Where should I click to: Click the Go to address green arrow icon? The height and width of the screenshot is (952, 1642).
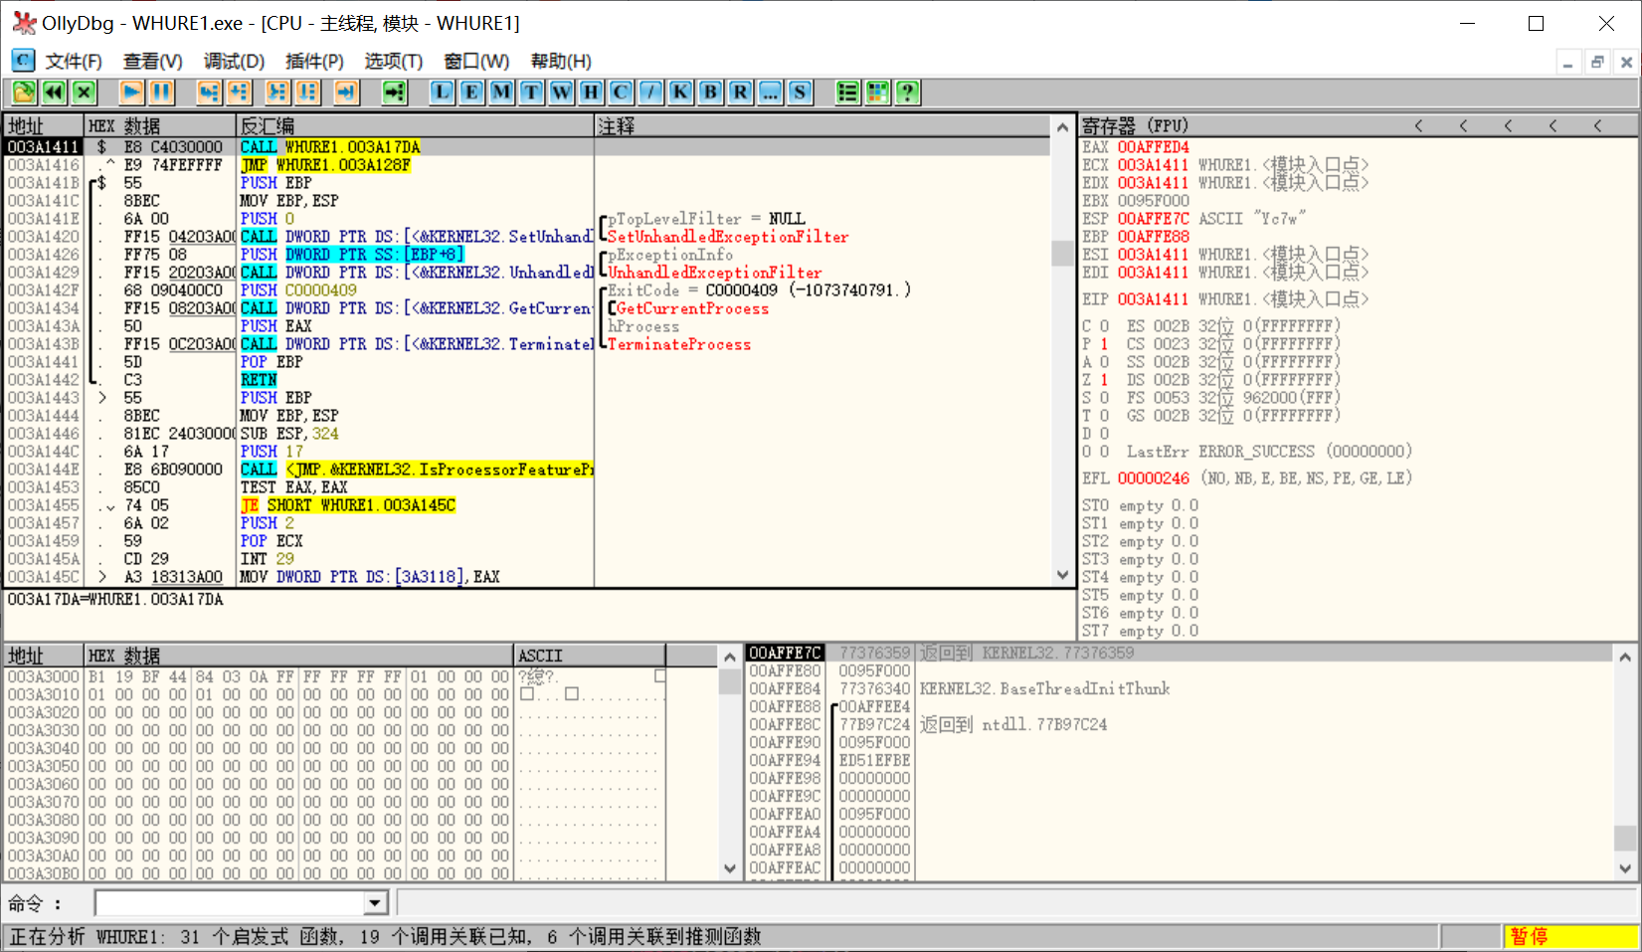pyautogui.click(x=395, y=93)
